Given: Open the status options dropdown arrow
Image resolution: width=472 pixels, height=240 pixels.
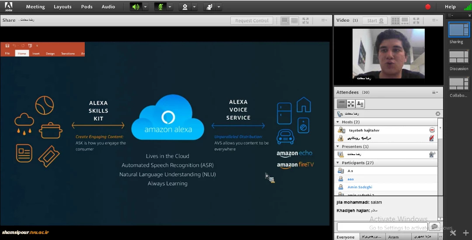Looking at the screenshot, I should tap(219, 7).
